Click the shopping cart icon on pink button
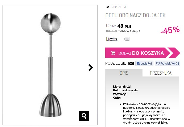Viewport: 184px width, 127px height. [113, 53]
